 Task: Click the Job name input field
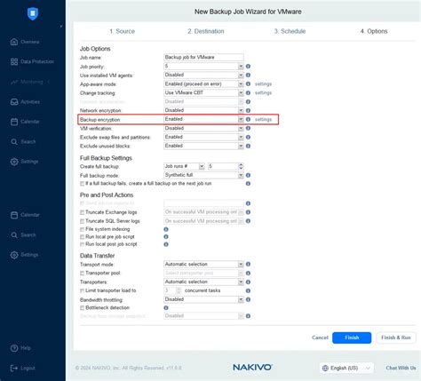(203, 57)
